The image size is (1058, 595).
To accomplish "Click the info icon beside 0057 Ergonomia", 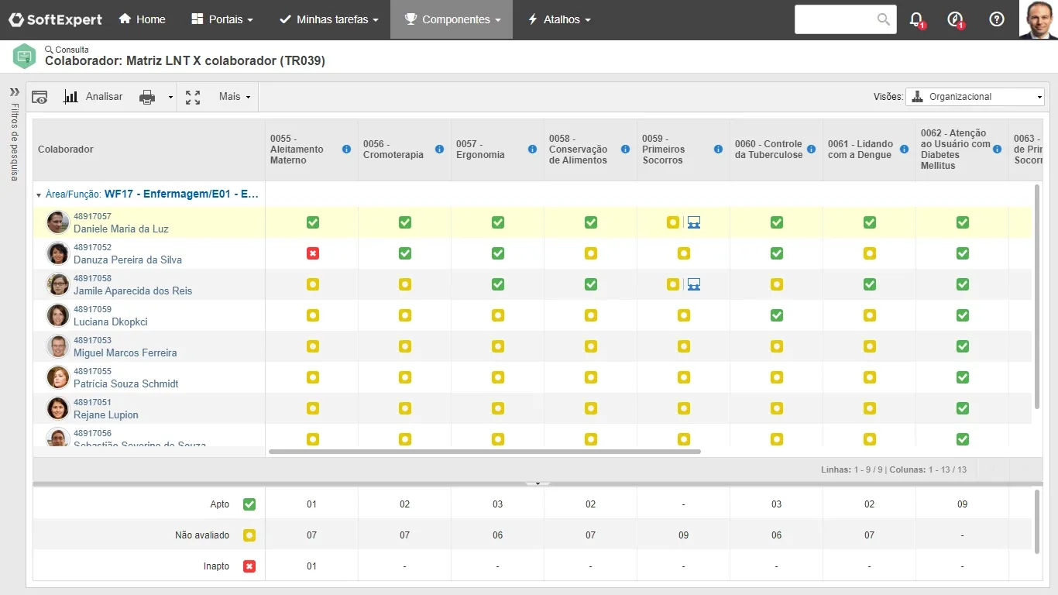I will [532, 149].
